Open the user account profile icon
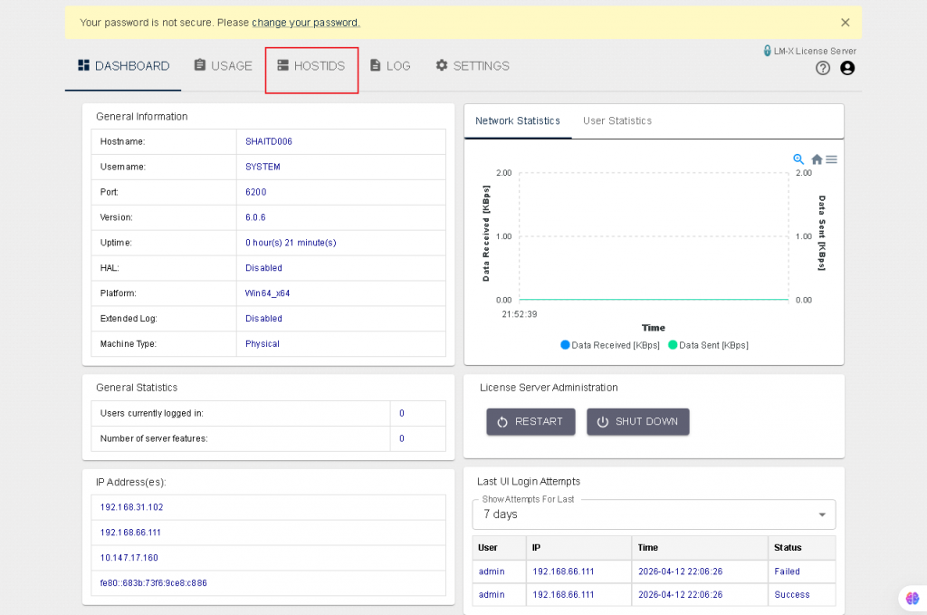This screenshot has width=927, height=615. click(847, 68)
